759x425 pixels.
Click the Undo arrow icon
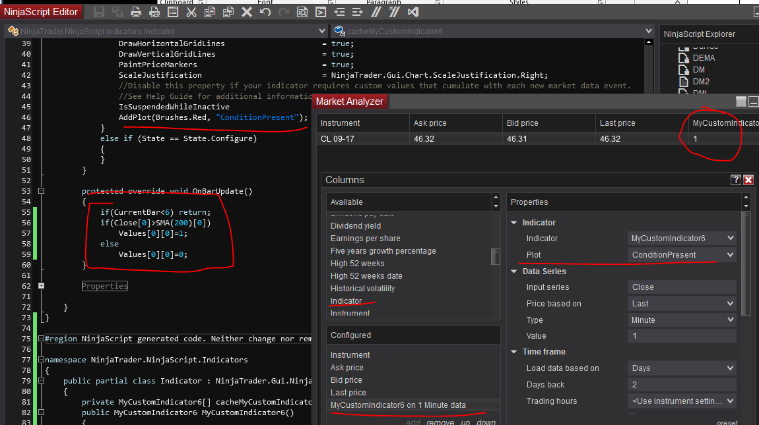point(265,12)
